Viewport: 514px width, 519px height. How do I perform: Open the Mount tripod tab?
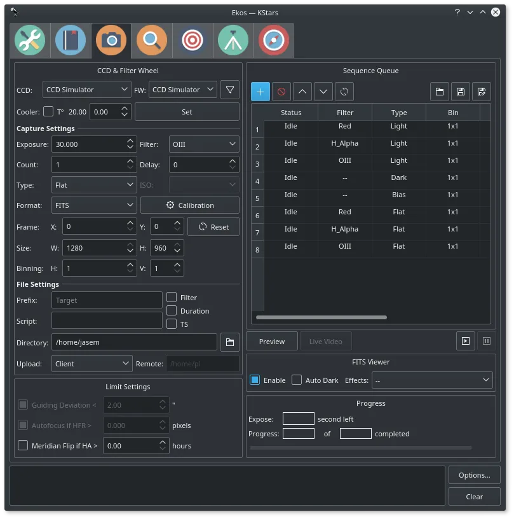[233, 40]
